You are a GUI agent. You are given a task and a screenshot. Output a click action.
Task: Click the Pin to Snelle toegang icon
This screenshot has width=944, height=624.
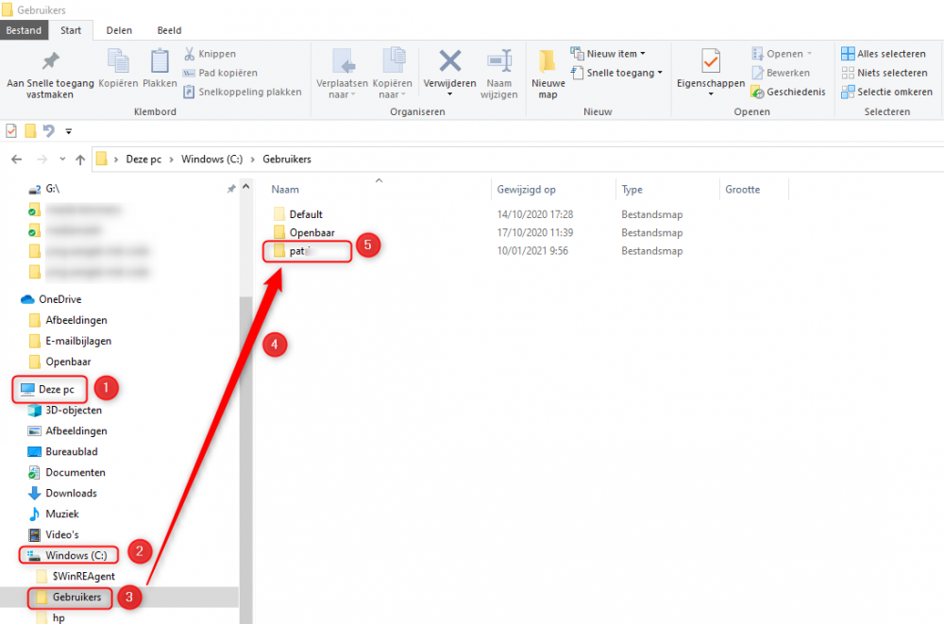click(50, 61)
